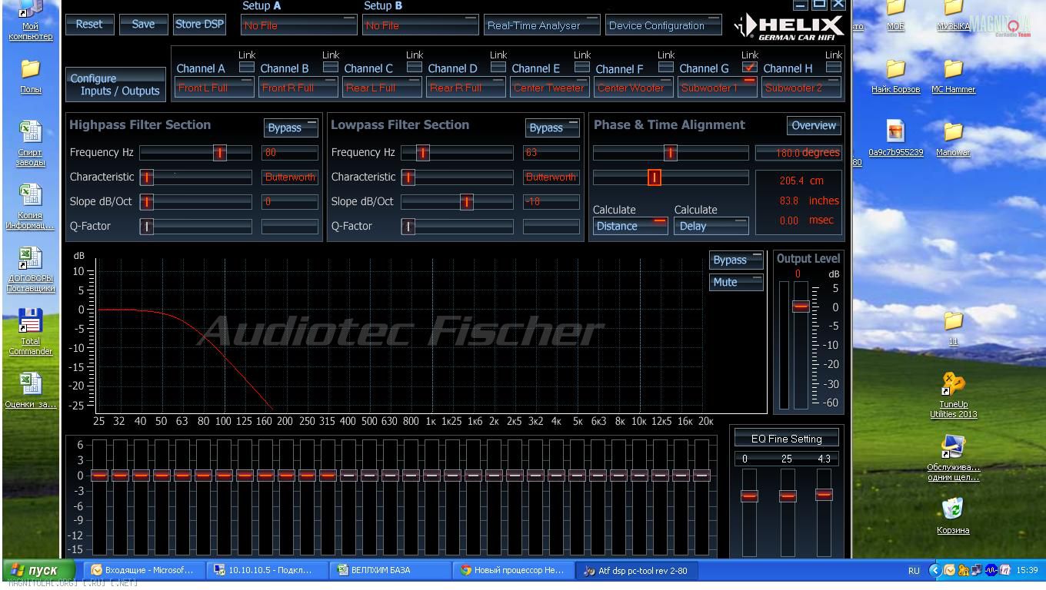Select the Rear L Full channel
1046x590 pixels.
coord(381,88)
